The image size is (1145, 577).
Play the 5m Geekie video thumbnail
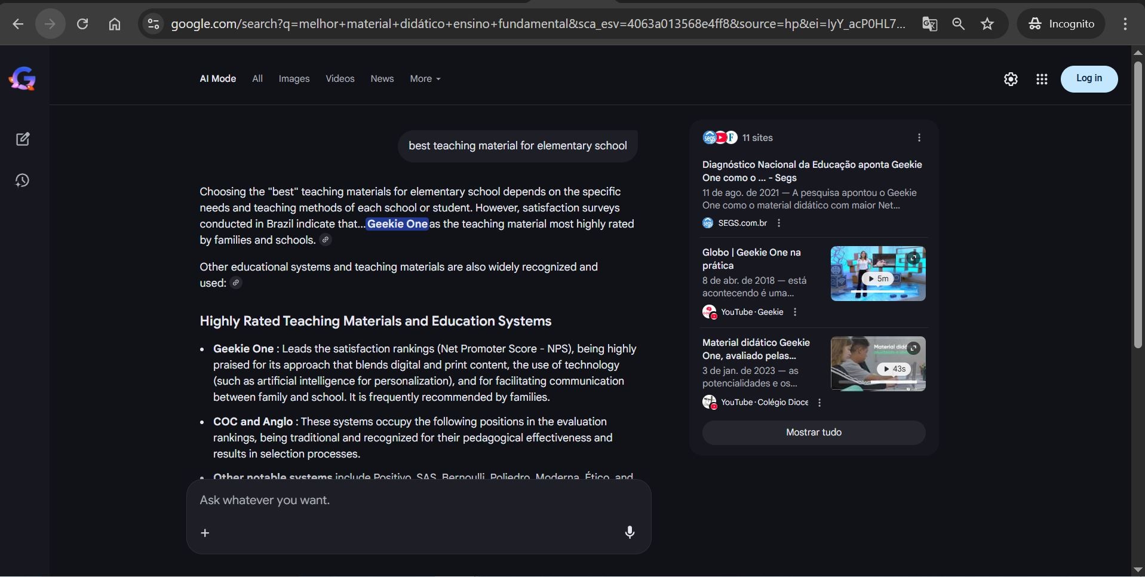[x=878, y=274]
